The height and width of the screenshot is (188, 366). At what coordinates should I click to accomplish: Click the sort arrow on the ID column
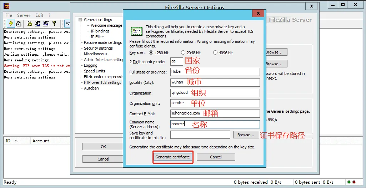(x=16, y=141)
